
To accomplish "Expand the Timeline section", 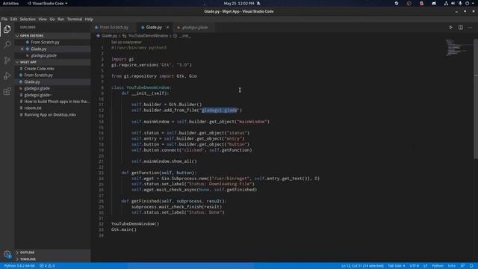I will (x=53, y=259).
